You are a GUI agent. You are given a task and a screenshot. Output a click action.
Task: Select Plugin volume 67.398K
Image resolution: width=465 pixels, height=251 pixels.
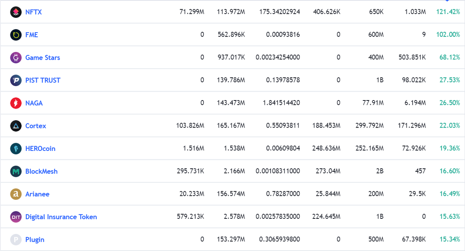414,240
